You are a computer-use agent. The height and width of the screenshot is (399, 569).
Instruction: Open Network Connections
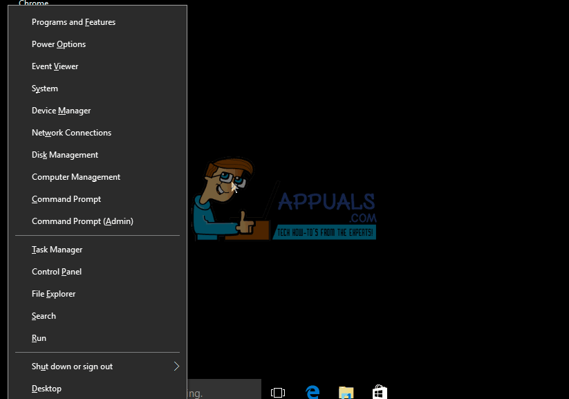coord(71,133)
